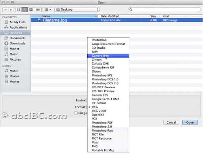Choose Photoshop format

coord(108,40)
